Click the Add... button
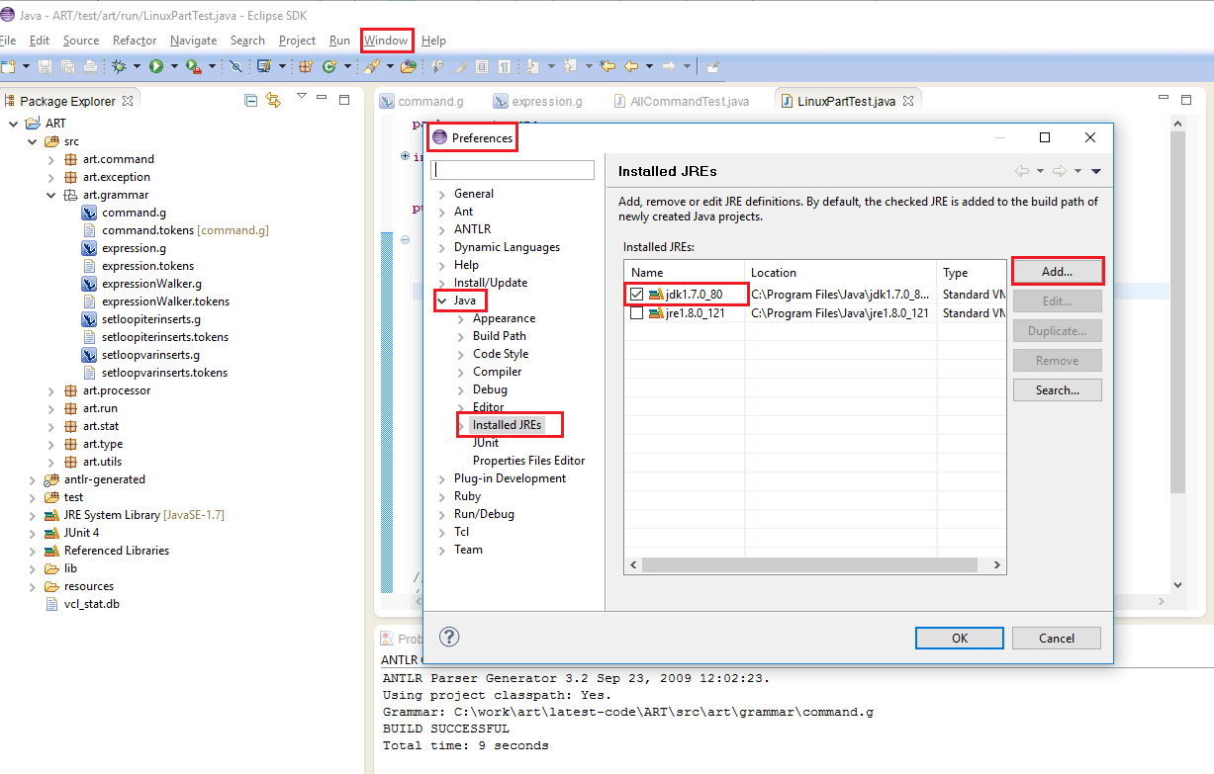The width and height of the screenshot is (1214, 774). coord(1057,271)
